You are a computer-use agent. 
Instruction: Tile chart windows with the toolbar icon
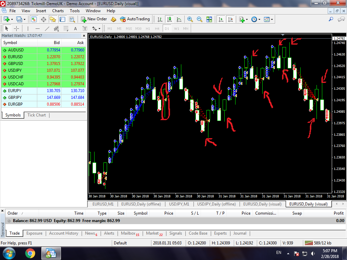click(x=209, y=19)
